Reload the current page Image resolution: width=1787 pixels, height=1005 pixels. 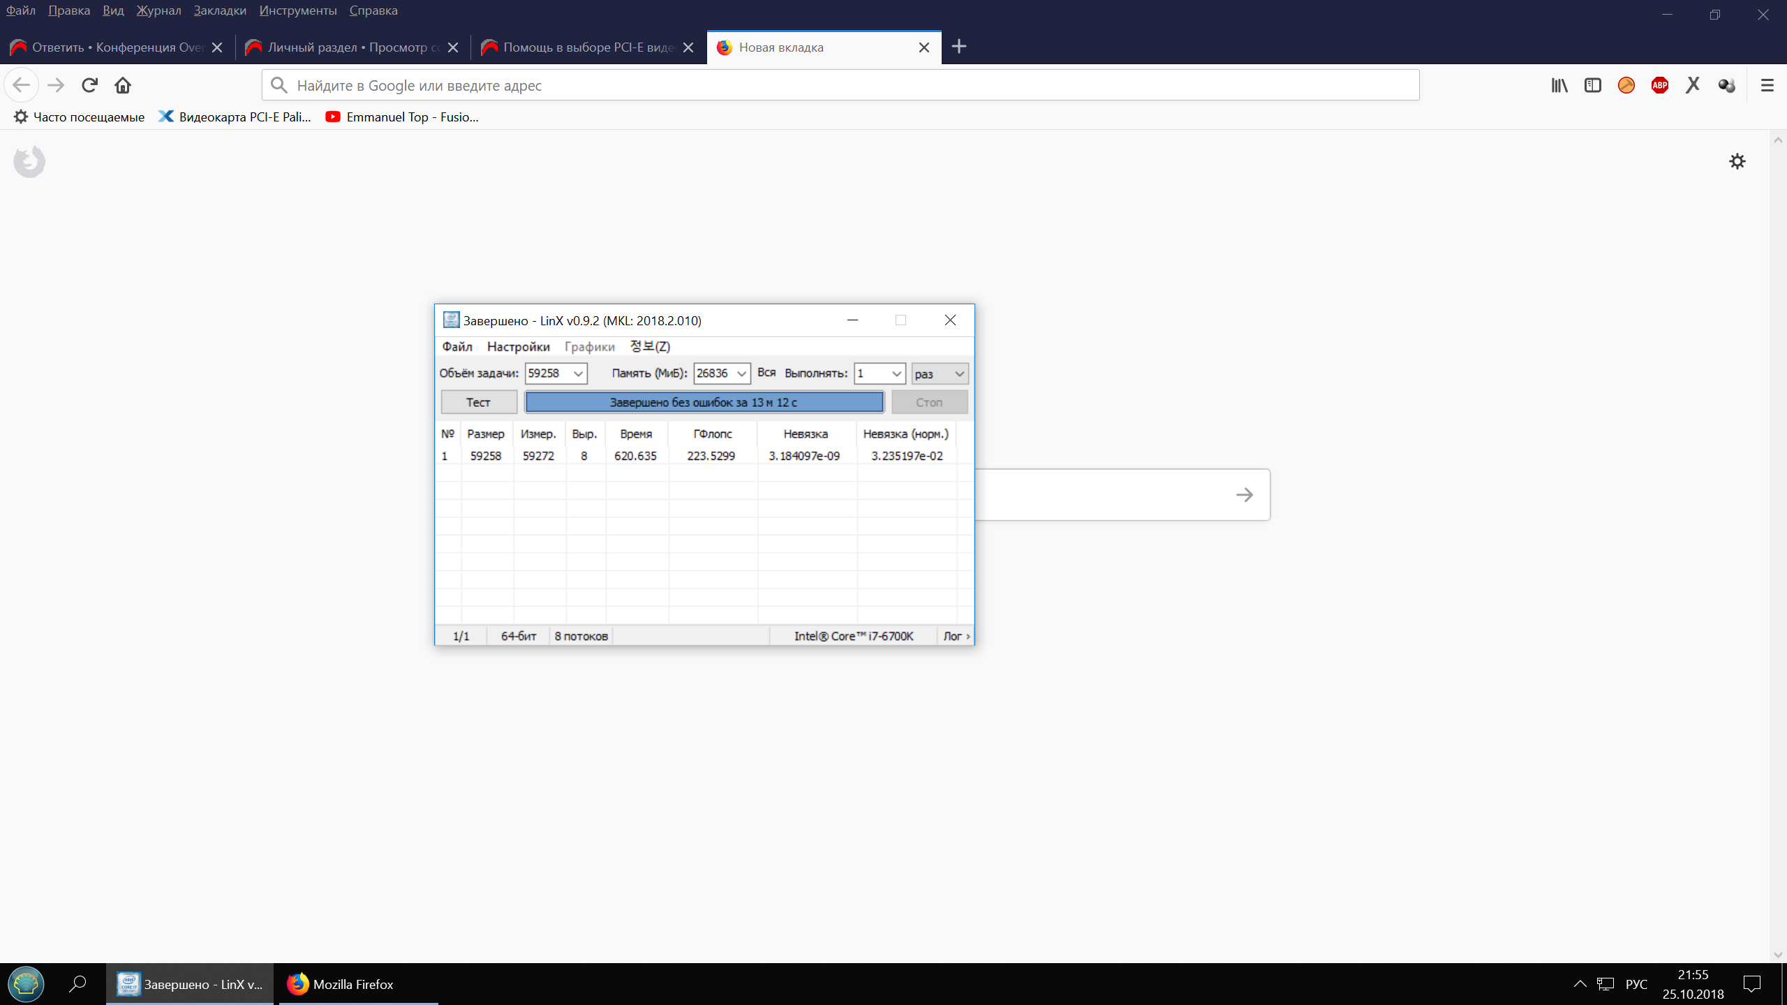point(89,85)
